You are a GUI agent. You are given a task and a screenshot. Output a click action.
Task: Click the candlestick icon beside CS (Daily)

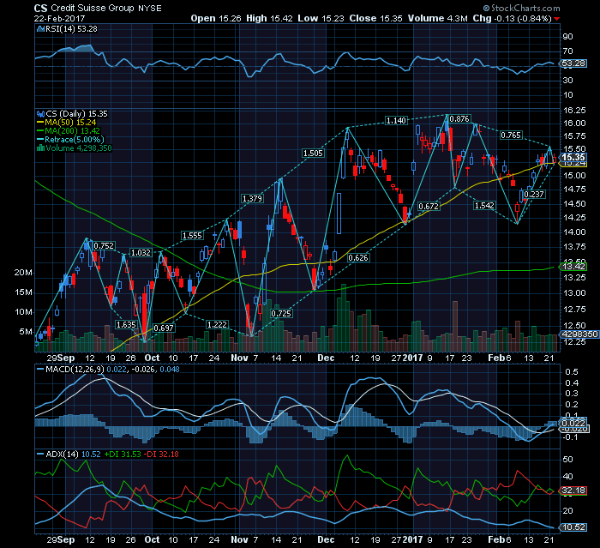[40, 114]
